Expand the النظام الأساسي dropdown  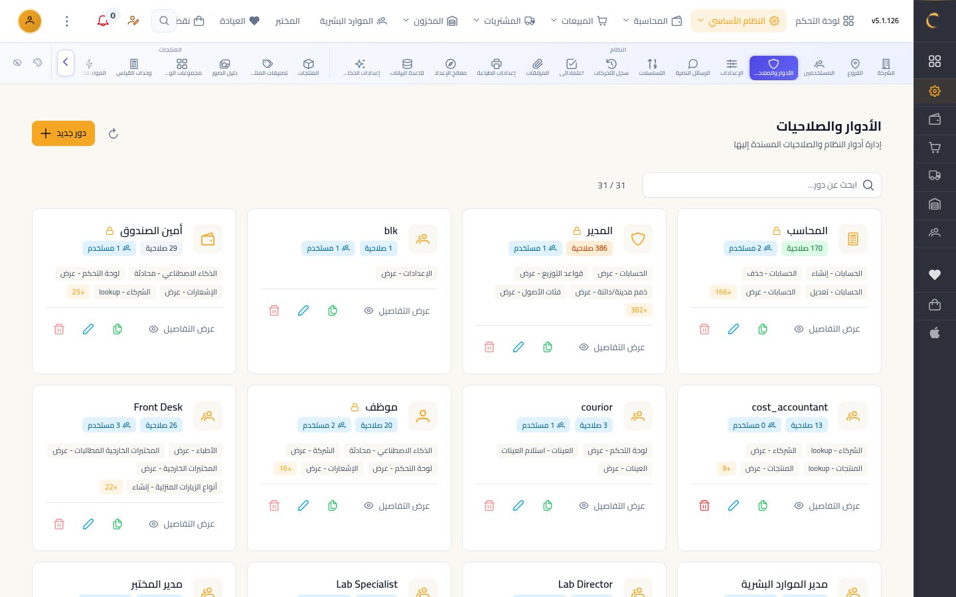click(738, 21)
